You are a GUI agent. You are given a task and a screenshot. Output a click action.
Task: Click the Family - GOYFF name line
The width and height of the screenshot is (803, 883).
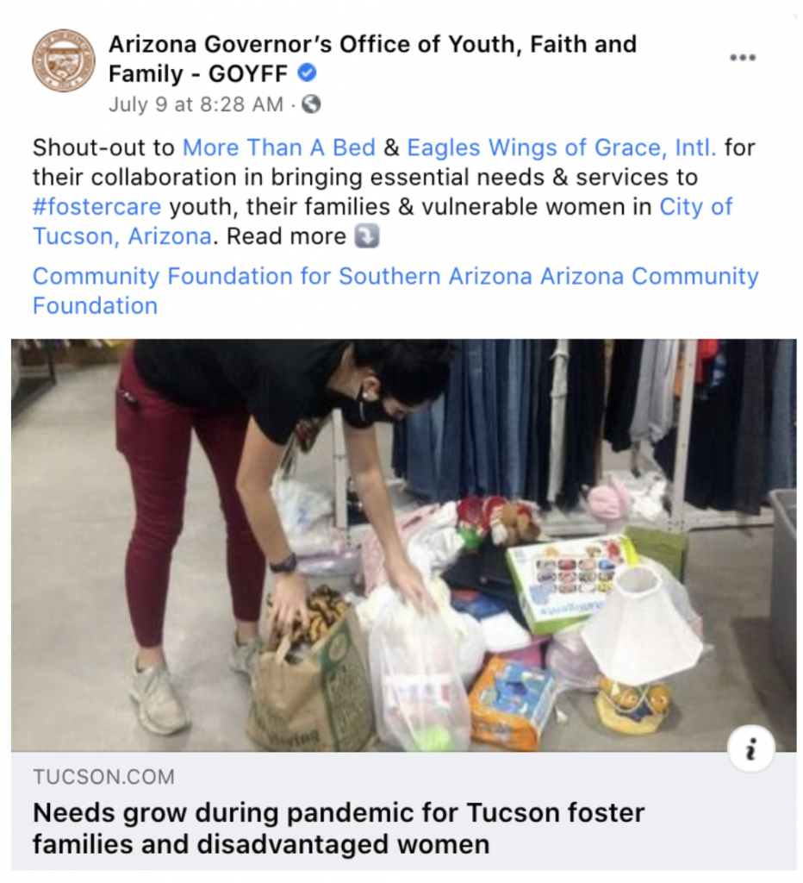coord(198,73)
